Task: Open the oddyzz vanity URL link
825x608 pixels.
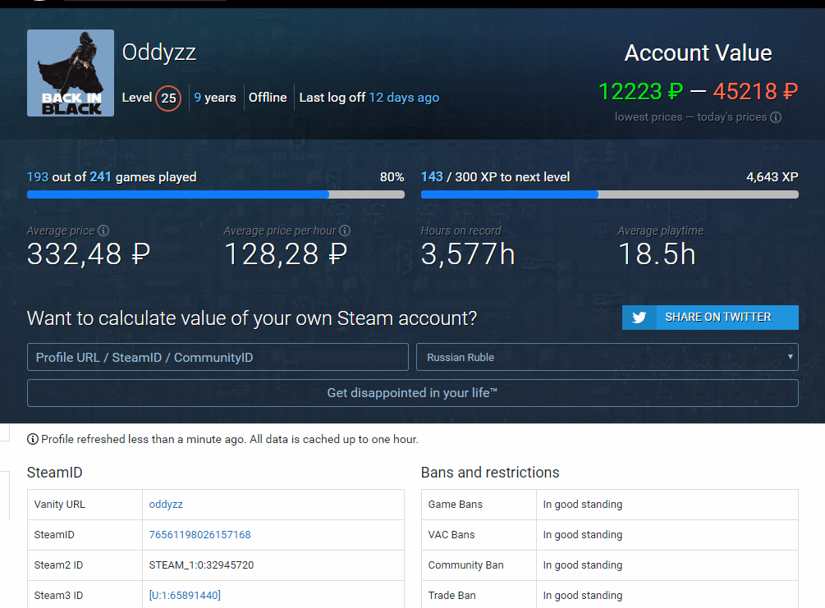Action: [x=166, y=505]
